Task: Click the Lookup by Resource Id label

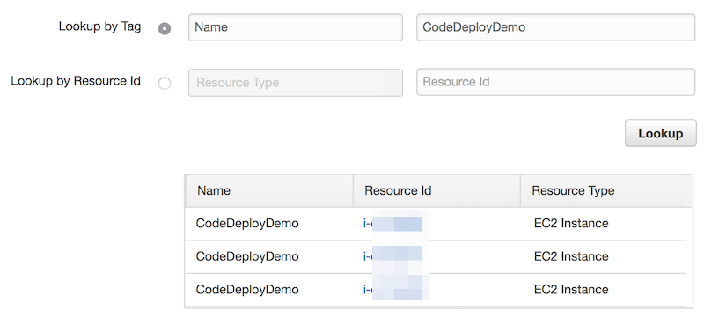Action: coord(76,81)
